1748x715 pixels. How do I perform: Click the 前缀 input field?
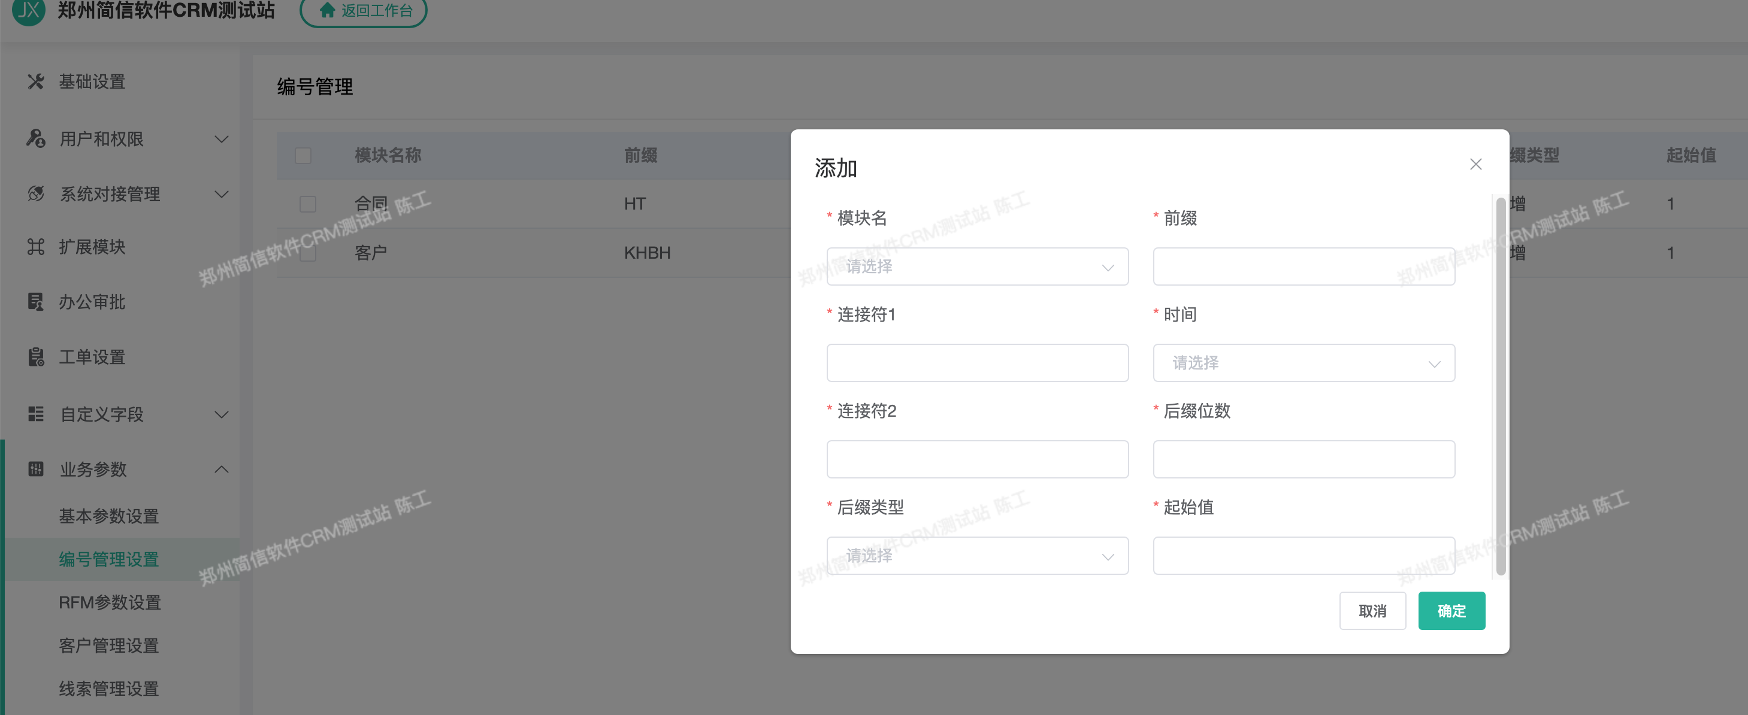click(x=1304, y=266)
